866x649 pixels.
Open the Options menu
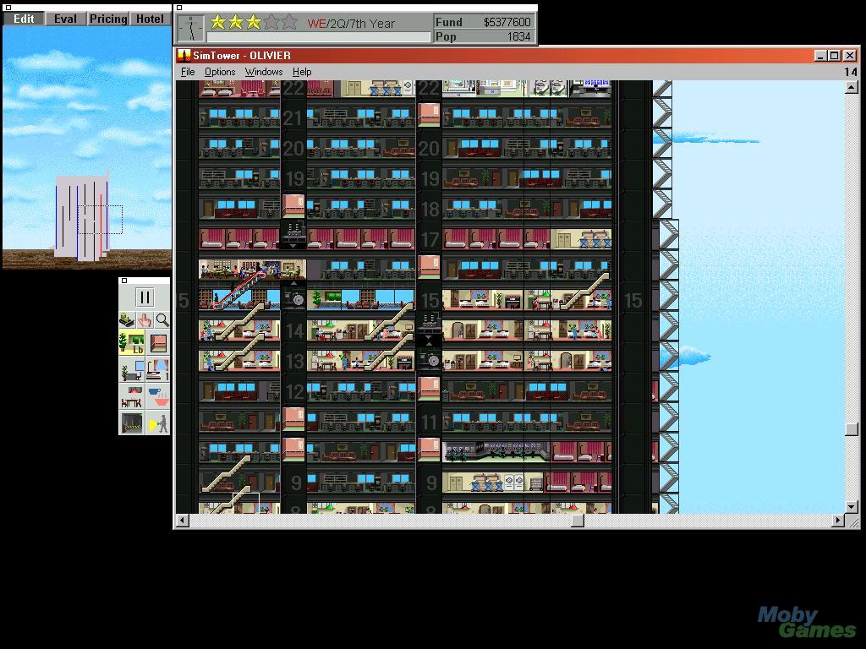tap(220, 72)
